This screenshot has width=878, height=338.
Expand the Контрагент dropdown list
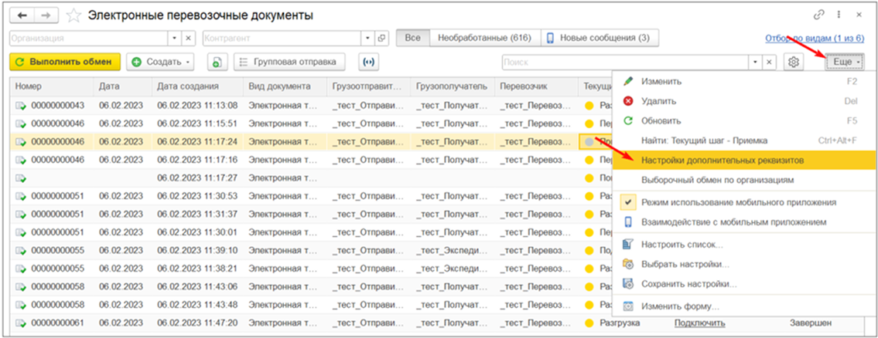point(367,38)
